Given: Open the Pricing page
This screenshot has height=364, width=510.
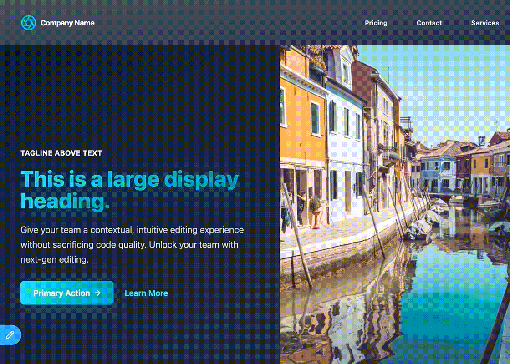Looking at the screenshot, I should 376,23.
